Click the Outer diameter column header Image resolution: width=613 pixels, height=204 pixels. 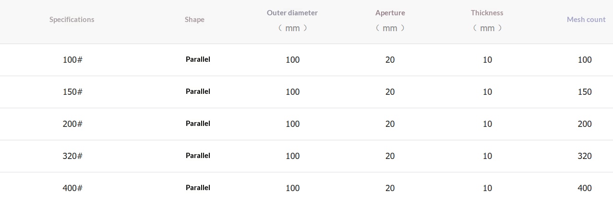point(292,13)
